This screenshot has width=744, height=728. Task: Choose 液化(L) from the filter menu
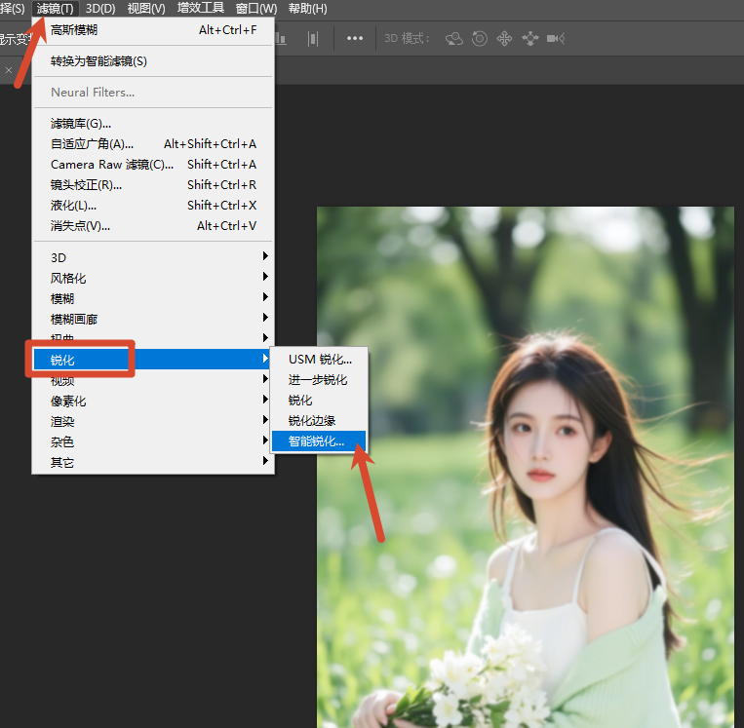(x=73, y=206)
